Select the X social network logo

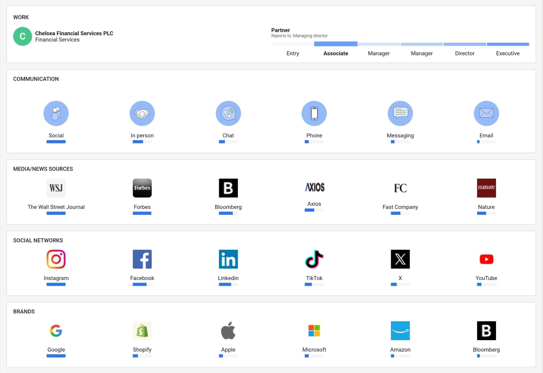coord(400,259)
